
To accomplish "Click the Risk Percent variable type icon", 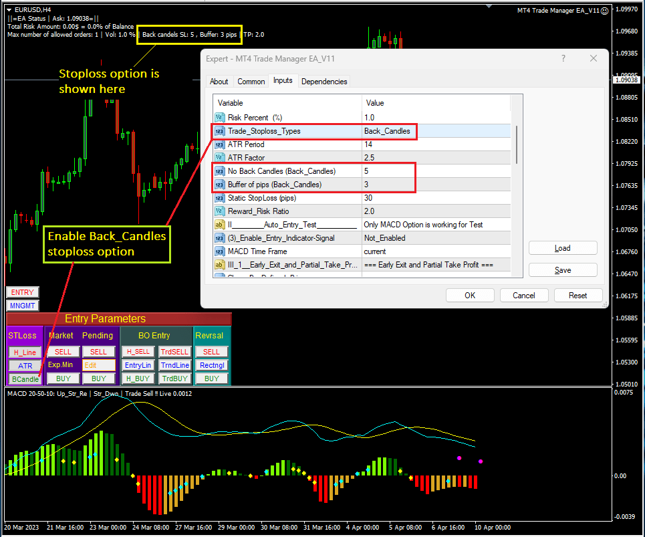I will [x=219, y=117].
